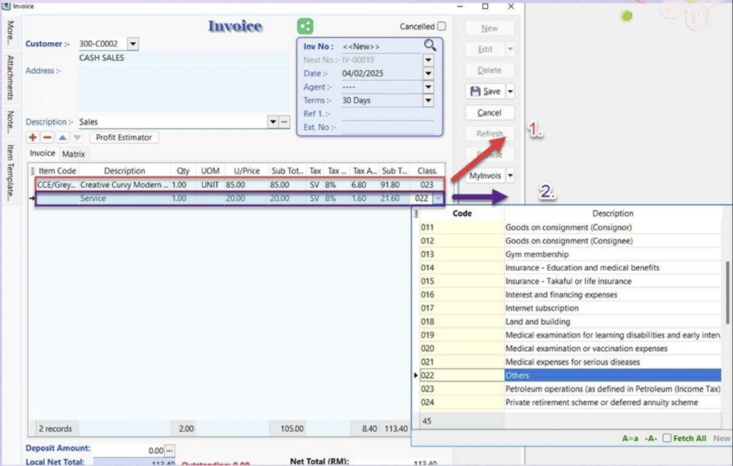Click the Item Code column header

pyautogui.click(x=57, y=171)
